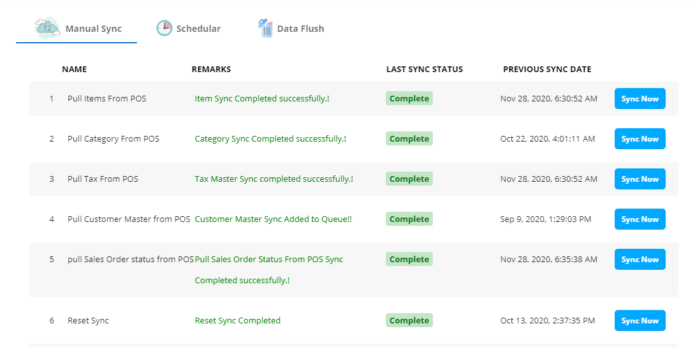Sync Now for Pull Items From POS
Viewport: 695px width, 347px height.
(x=640, y=99)
